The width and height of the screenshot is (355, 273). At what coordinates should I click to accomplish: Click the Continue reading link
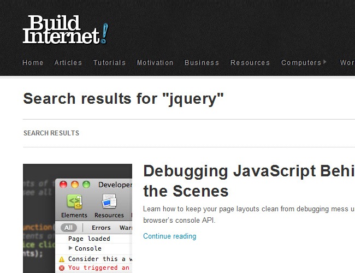pos(169,236)
